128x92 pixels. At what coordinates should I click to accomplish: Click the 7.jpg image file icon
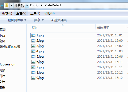(33, 67)
